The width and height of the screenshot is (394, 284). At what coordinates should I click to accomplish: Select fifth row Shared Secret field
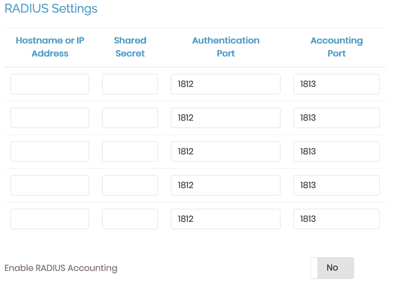pos(130,219)
